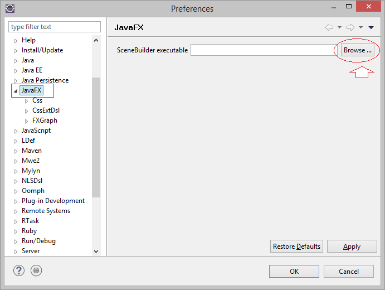Viewport: 385px width, 290px height.
Task: Confirm with the OK button
Action: [294, 272]
